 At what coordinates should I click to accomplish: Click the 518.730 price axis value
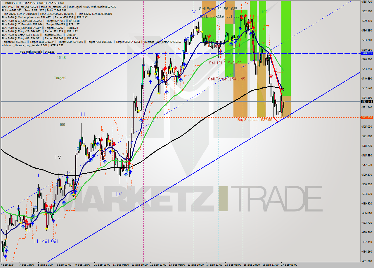[x=367, y=146]
